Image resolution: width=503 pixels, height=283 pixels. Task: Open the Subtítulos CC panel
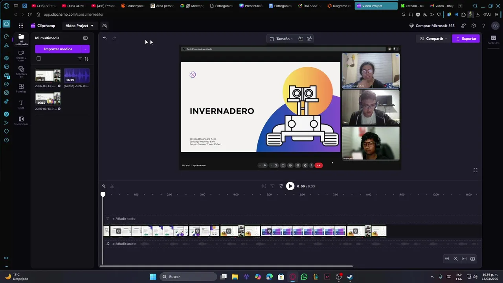(494, 40)
